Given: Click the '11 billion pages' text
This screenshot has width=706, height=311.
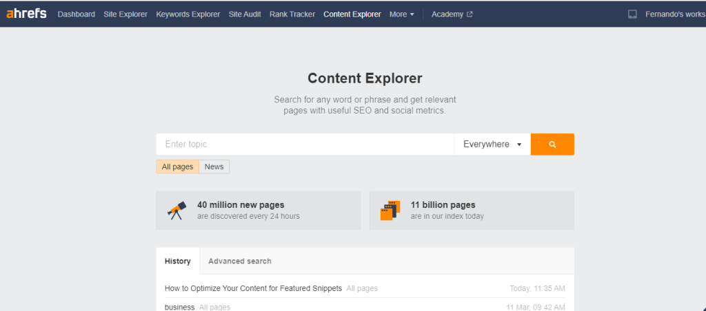Looking at the screenshot, I should tap(443, 205).
